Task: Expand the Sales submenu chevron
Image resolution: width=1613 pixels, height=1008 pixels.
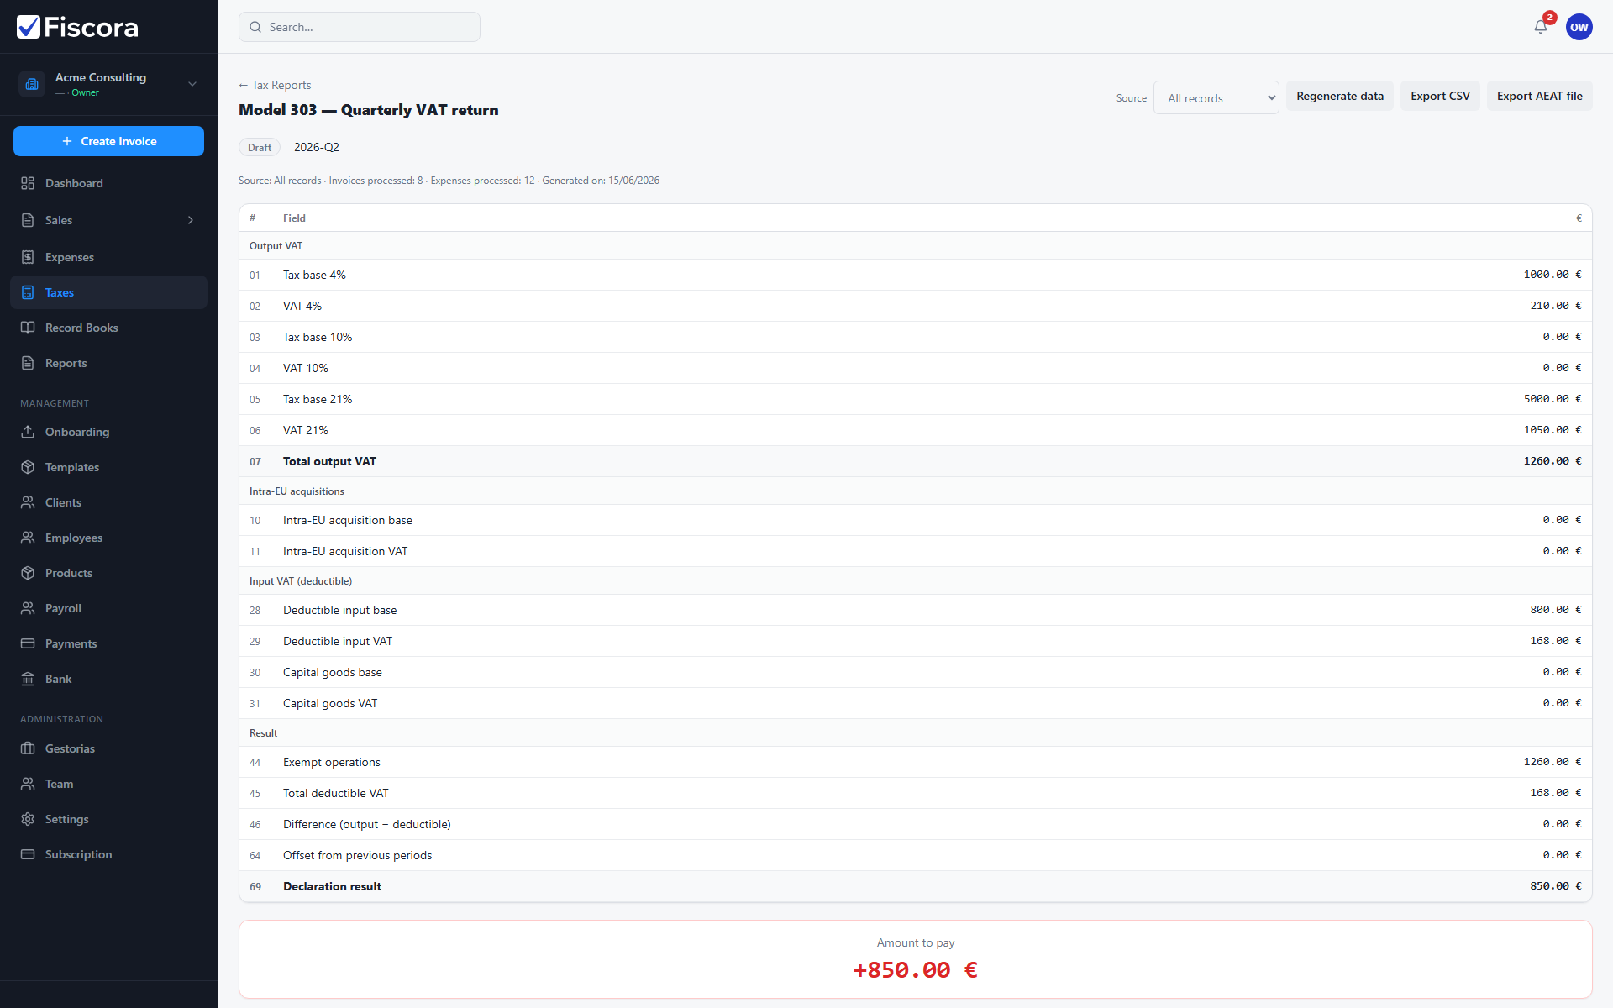Action: pos(191,220)
